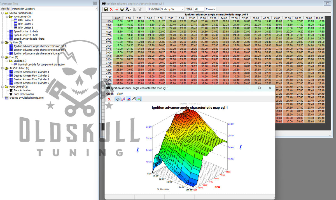This screenshot has height=200, width=336.
Task: Select RPM Limiter 1 table
Action: tap(25, 20)
